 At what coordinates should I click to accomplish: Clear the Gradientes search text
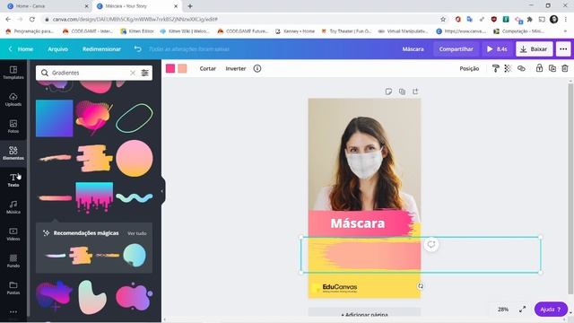click(133, 73)
